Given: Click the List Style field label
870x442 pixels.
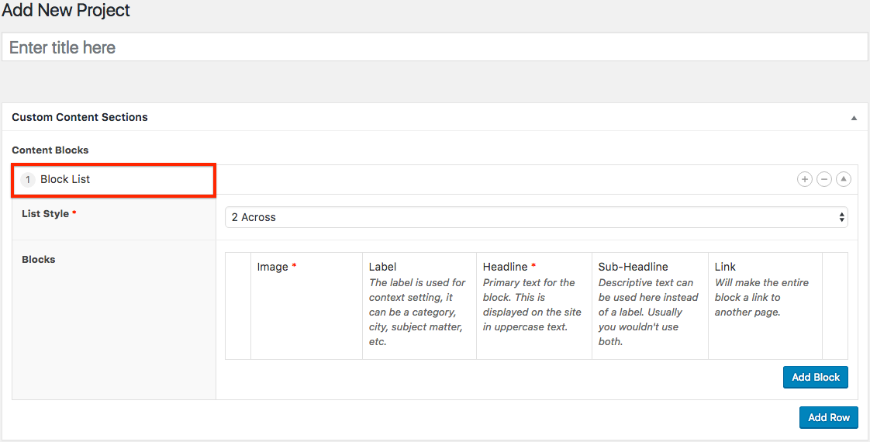Looking at the screenshot, I should (45, 213).
